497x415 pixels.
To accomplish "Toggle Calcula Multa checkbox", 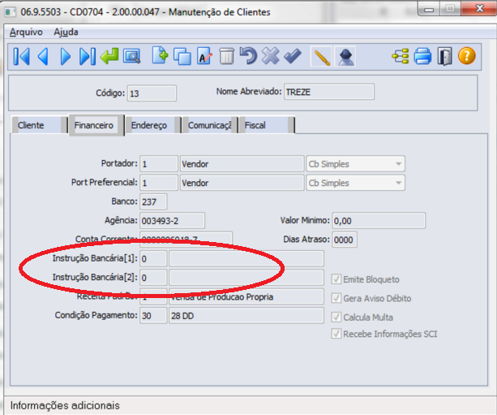I will tap(336, 317).
